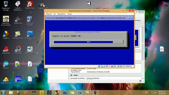Select the CoDiGO ReSiStEnCiA desktop icon
169x95 pixels.
(18, 6)
